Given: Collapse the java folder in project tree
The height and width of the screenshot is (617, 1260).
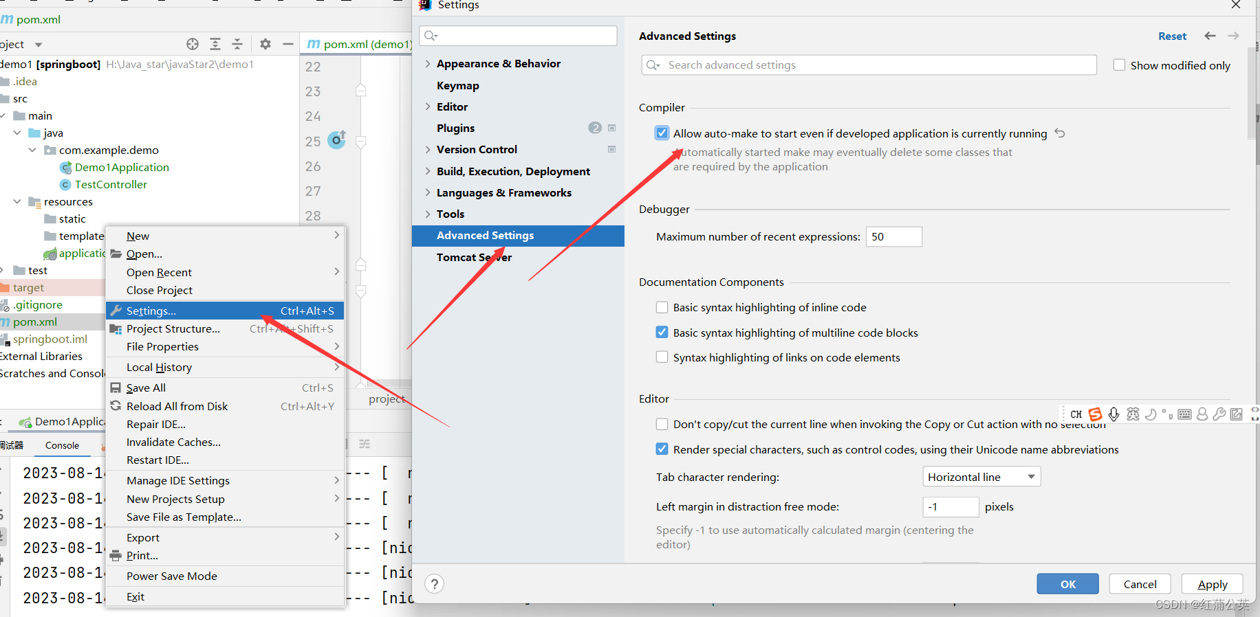Looking at the screenshot, I should (x=17, y=133).
